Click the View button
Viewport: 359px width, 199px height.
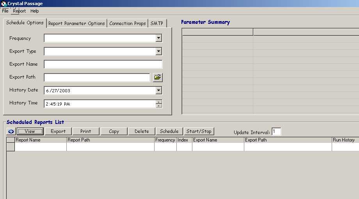(30, 131)
